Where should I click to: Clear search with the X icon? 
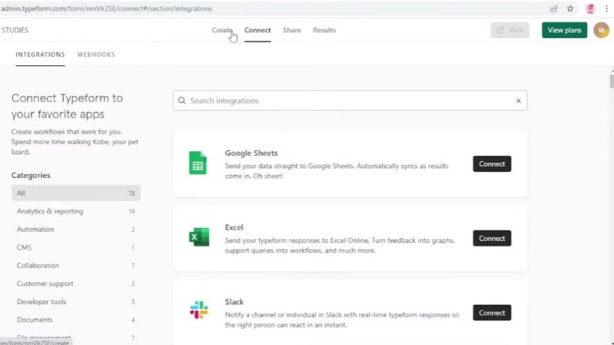tap(518, 101)
